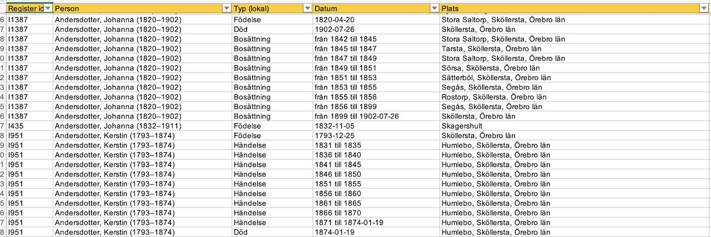Open the Person column filter dropdown
Image resolution: width=711 pixels, height=237 pixels.
click(226, 8)
